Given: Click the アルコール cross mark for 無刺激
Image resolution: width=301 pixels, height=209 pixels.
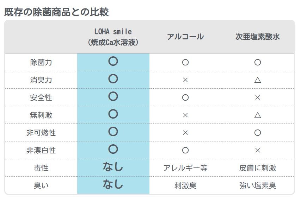Looking at the screenshot, I should coord(185,115).
